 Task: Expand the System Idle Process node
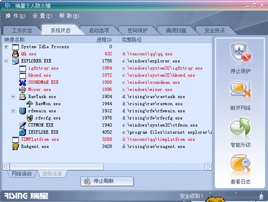[6, 47]
